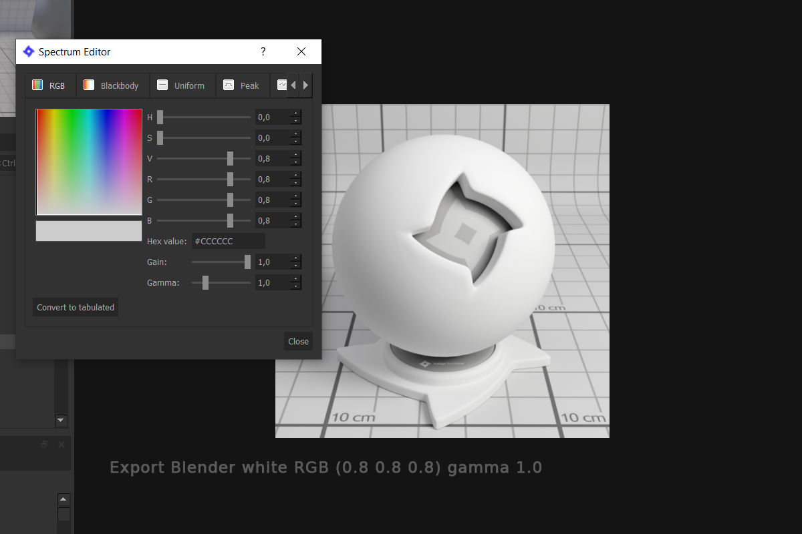The width and height of the screenshot is (802, 534).
Task: Decrease the Gamma value with stepper down arrow
Action: [295, 286]
